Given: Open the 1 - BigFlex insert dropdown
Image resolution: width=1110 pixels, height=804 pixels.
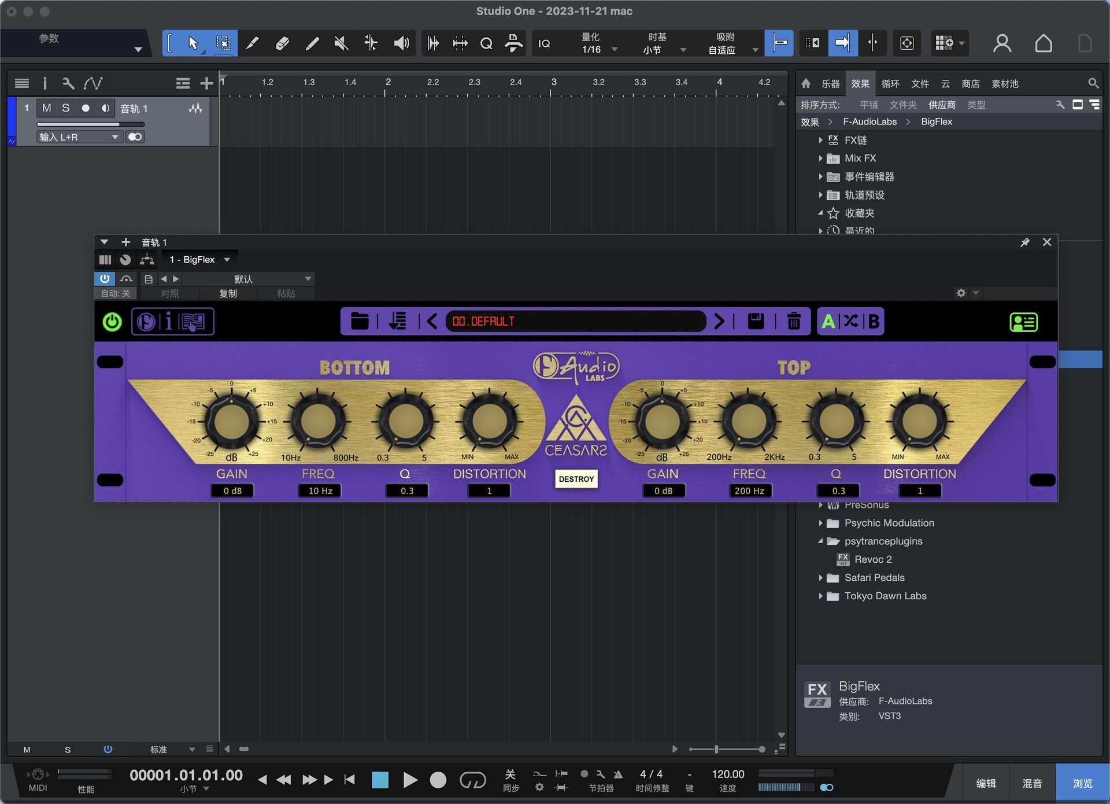Looking at the screenshot, I should 199,260.
